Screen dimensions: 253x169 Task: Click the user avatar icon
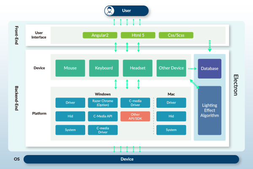[110, 11]
